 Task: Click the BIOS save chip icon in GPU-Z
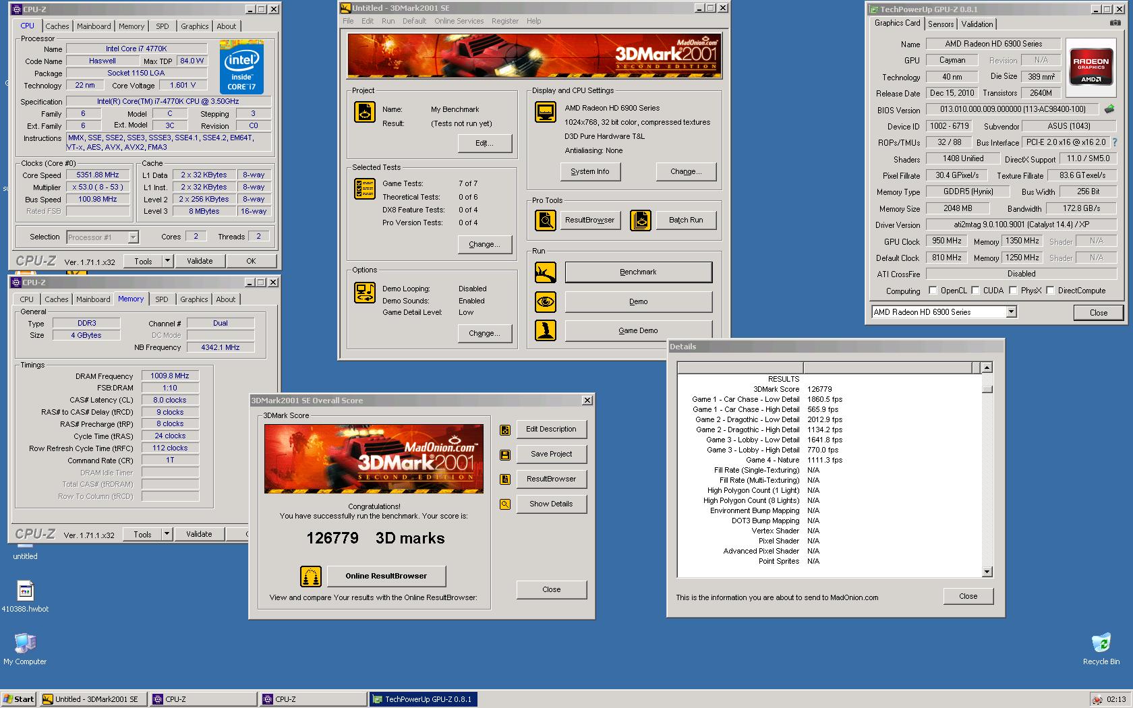coord(1109,109)
